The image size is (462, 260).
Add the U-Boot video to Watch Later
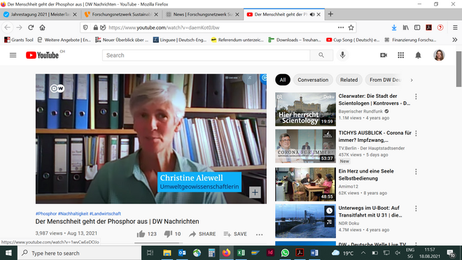click(x=329, y=210)
